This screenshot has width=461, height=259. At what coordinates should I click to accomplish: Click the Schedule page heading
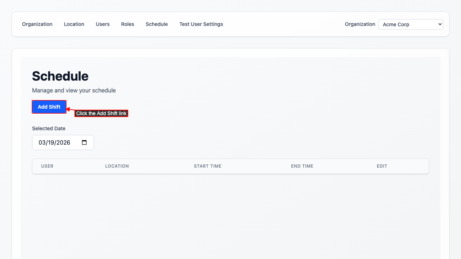tap(60, 76)
